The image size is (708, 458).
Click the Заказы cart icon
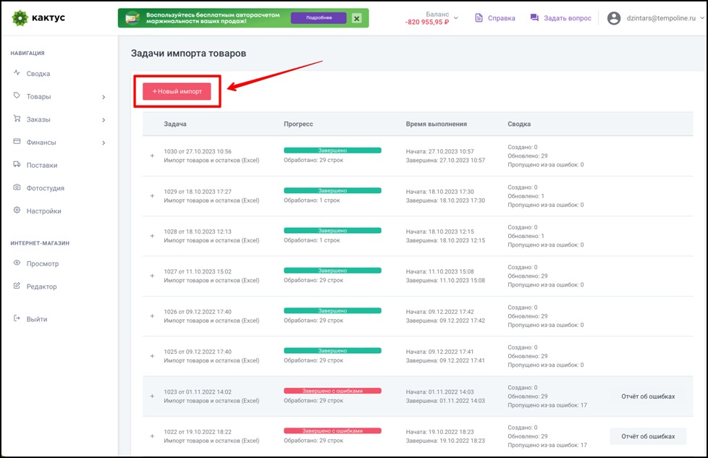(17, 119)
